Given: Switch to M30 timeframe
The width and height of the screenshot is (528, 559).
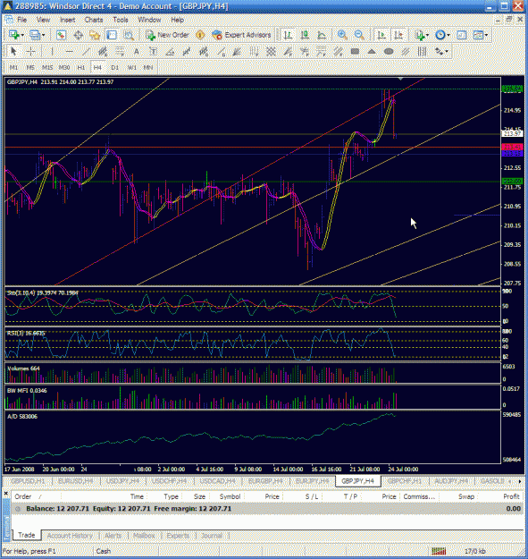Looking at the screenshot, I should pyautogui.click(x=64, y=67).
